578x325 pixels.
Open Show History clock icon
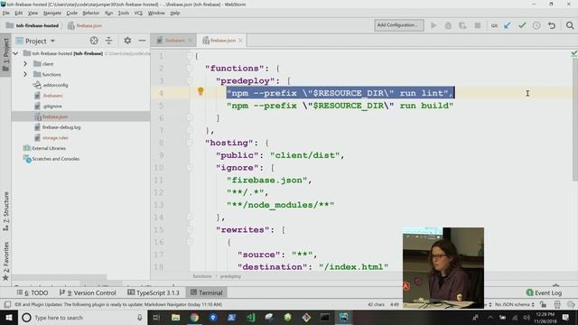pos(536,25)
